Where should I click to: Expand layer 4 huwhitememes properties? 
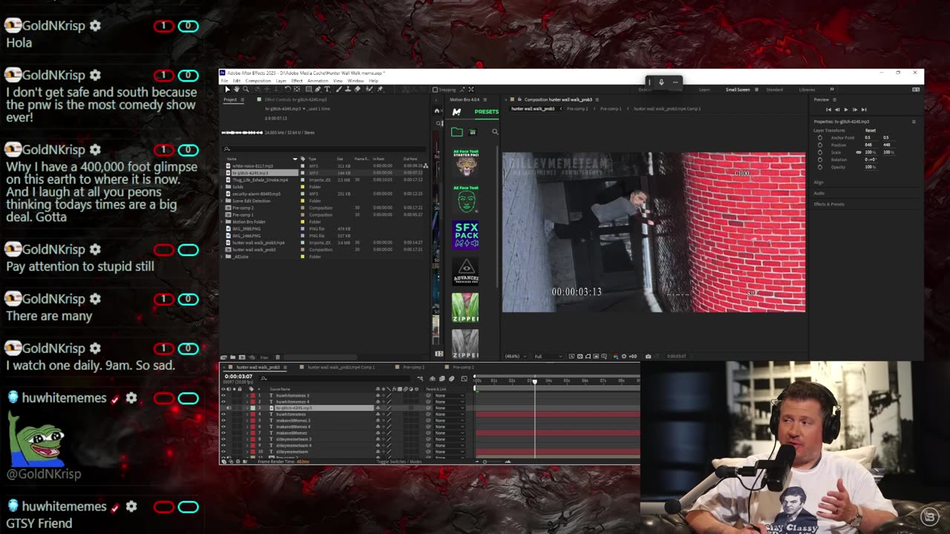pyautogui.click(x=247, y=414)
